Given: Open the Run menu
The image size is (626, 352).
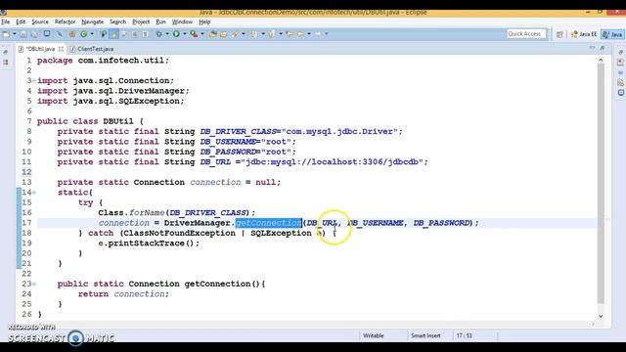Looking at the screenshot, I should [x=160, y=22].
